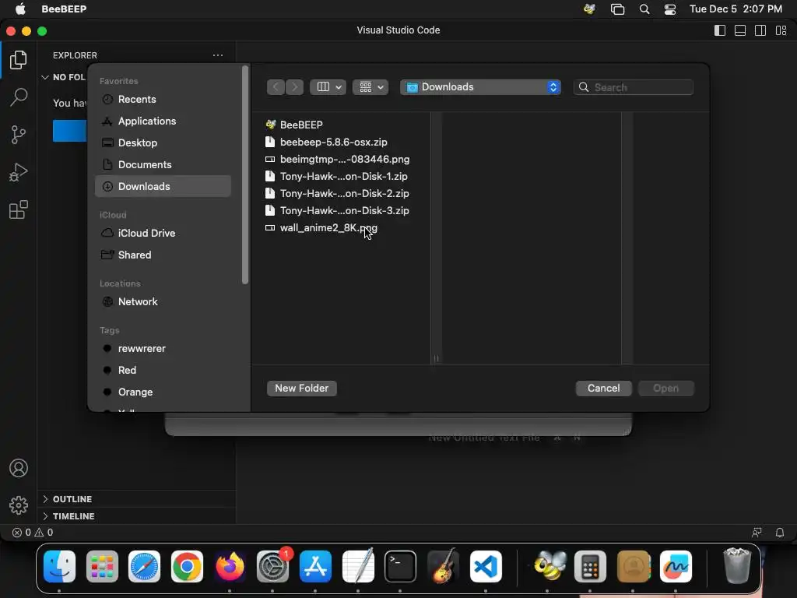
Task: Select Applications in sidebar
Action: point(163,121)
